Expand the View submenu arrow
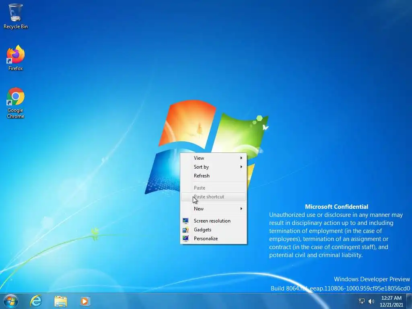The height and width of the screenshot is (309, 412). point(241,158)
